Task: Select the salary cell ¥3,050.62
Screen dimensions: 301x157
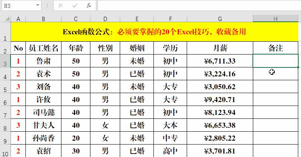Action: click(x=220, y=87)
